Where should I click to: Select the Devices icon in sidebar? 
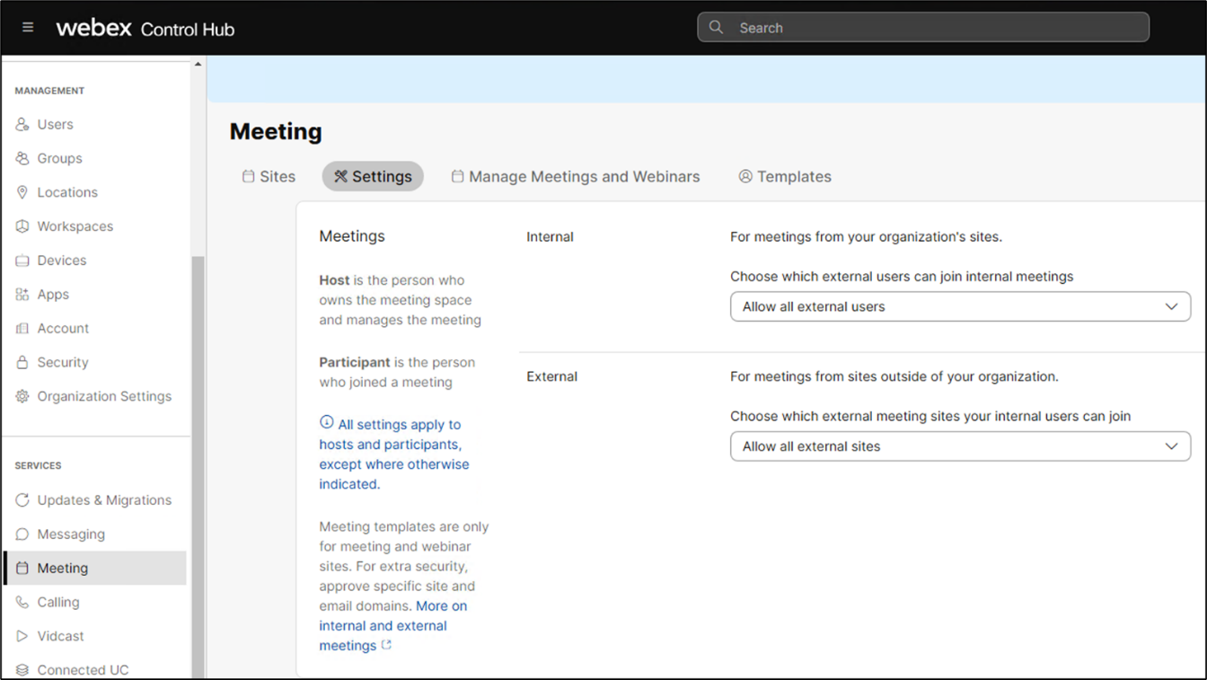click(22, 261)
